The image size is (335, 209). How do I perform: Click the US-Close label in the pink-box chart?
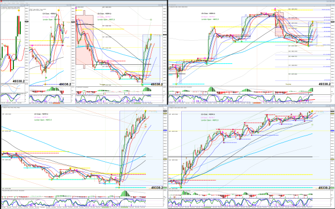point(105,13)
